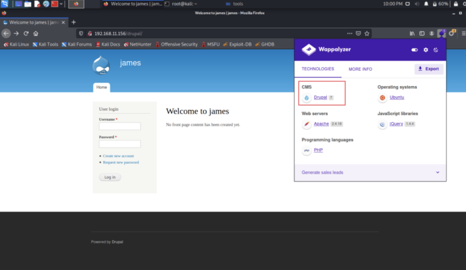Select the Home tab on the Drupal site
466x270 pixels.
click(x=102, y=87)
